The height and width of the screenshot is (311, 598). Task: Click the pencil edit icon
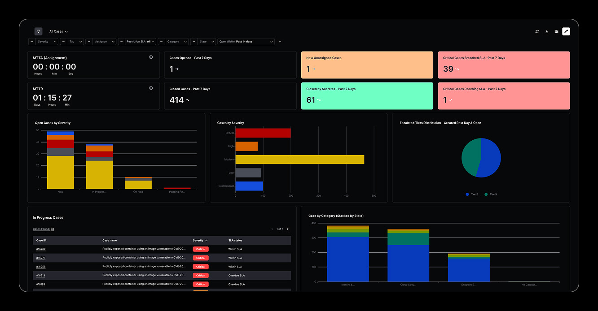(566, 31)
